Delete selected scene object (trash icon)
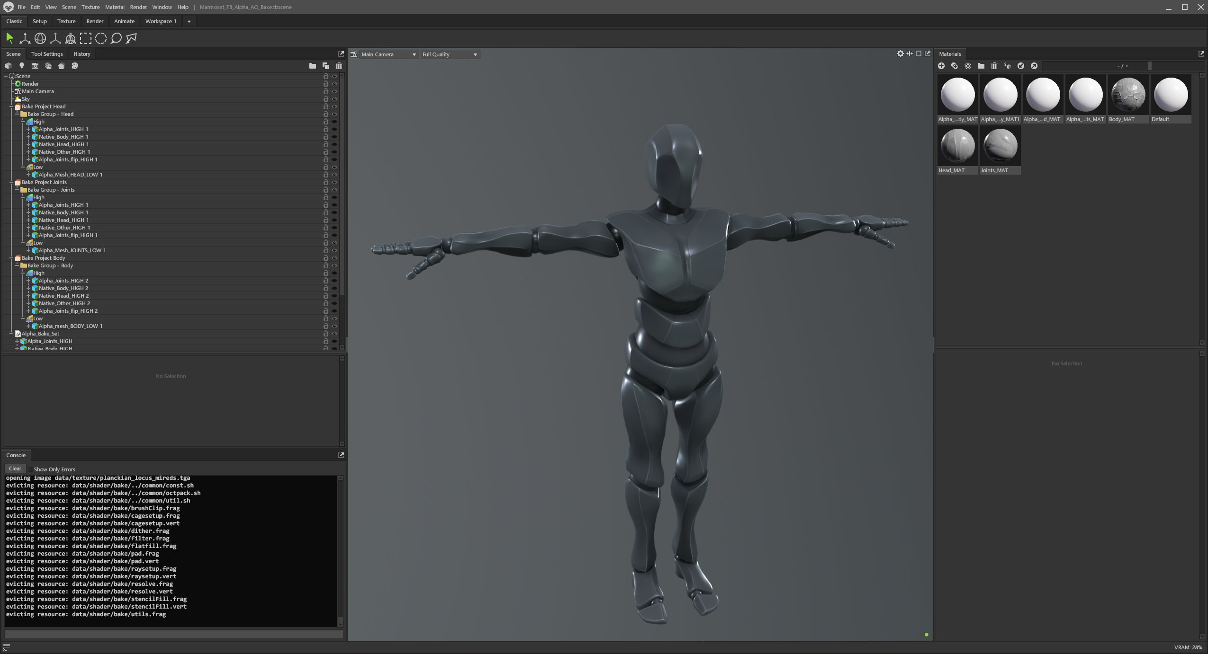 339,66
